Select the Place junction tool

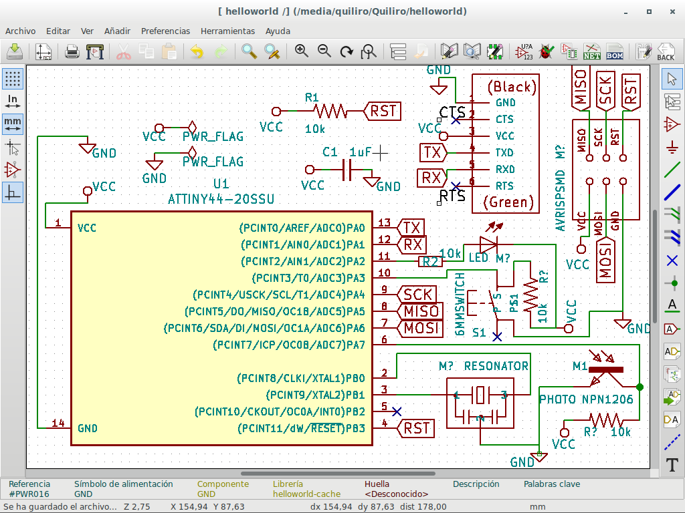pos(672,283)
